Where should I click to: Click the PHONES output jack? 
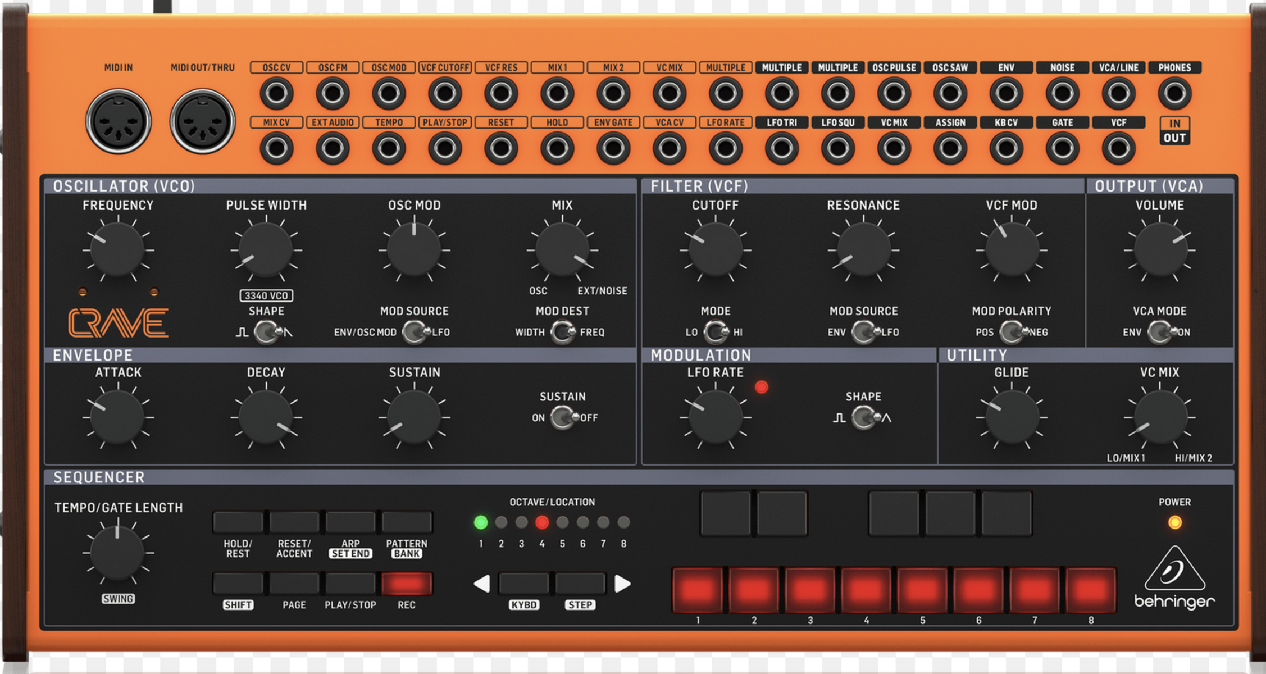click(x=1174, y=93)
